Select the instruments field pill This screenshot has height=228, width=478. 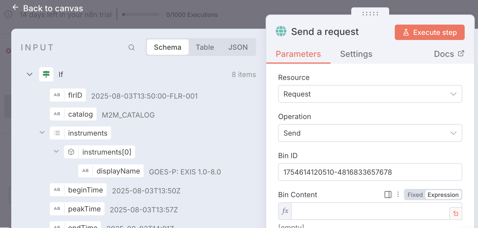tap(80, 133)
